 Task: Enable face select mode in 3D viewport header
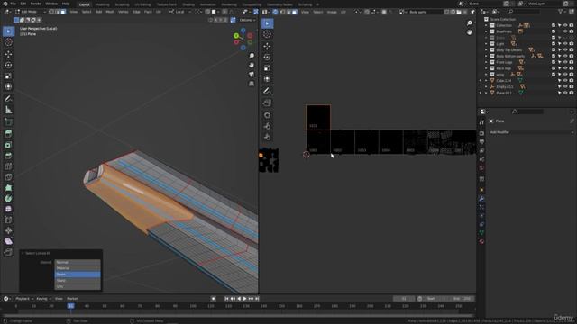(x=63, y=12)
